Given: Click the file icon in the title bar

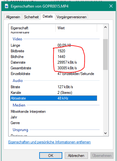Looking at the screenshot, I should [x=7, y=6].
